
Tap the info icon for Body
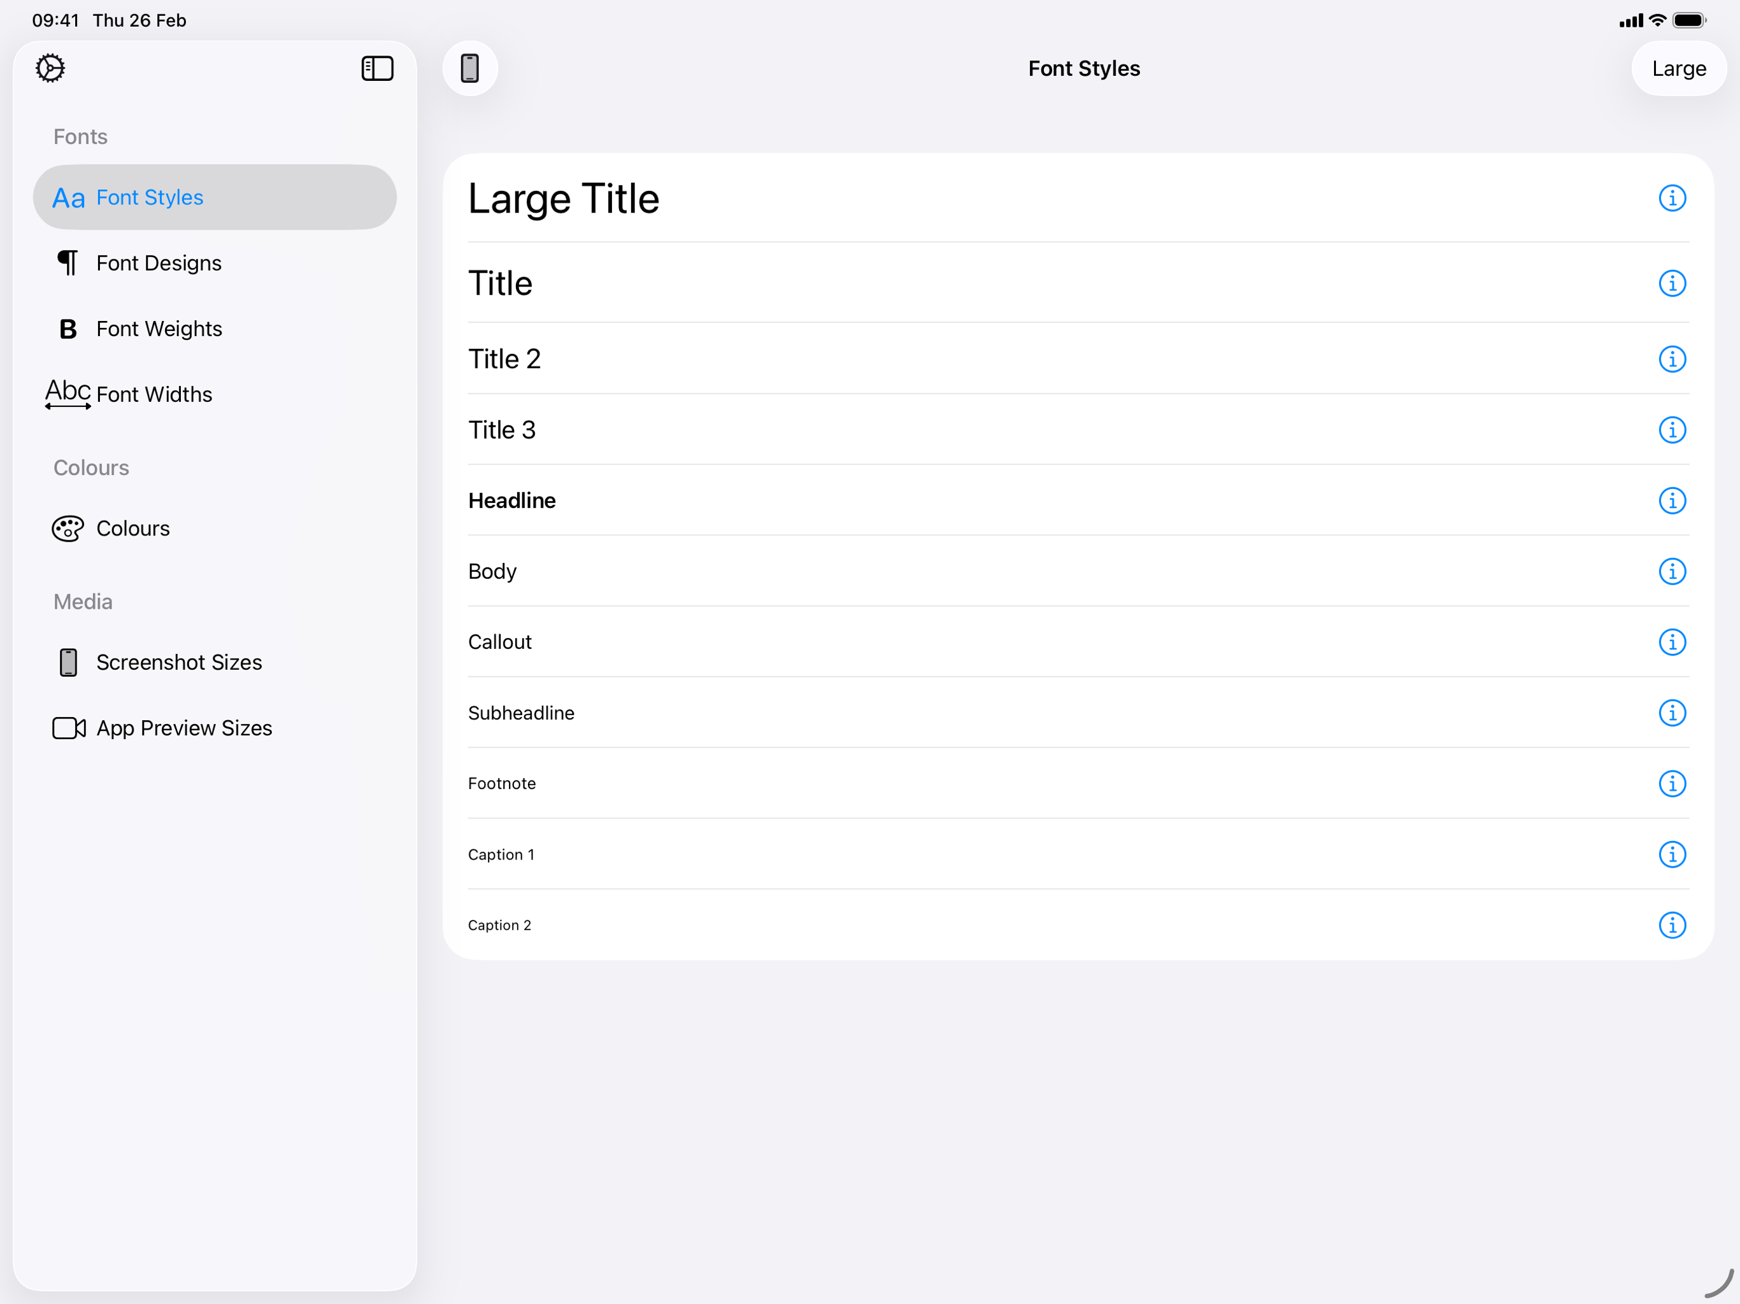pos(1672,572)
